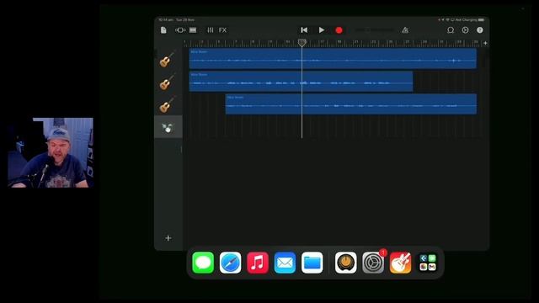539x303 pixels.
Task: Open the App Library in dock
Action: pyautogui.click(x=428, y=263)
